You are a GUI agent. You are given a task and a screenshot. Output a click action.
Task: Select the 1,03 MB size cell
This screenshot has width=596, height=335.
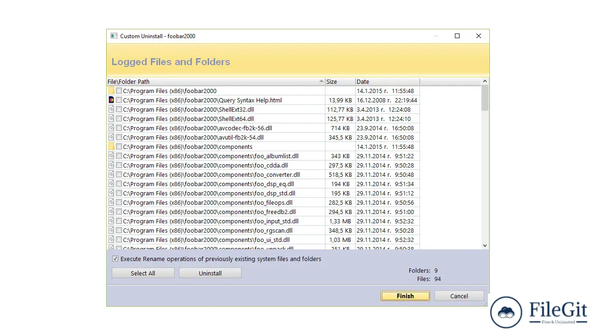tap(340, 240)
